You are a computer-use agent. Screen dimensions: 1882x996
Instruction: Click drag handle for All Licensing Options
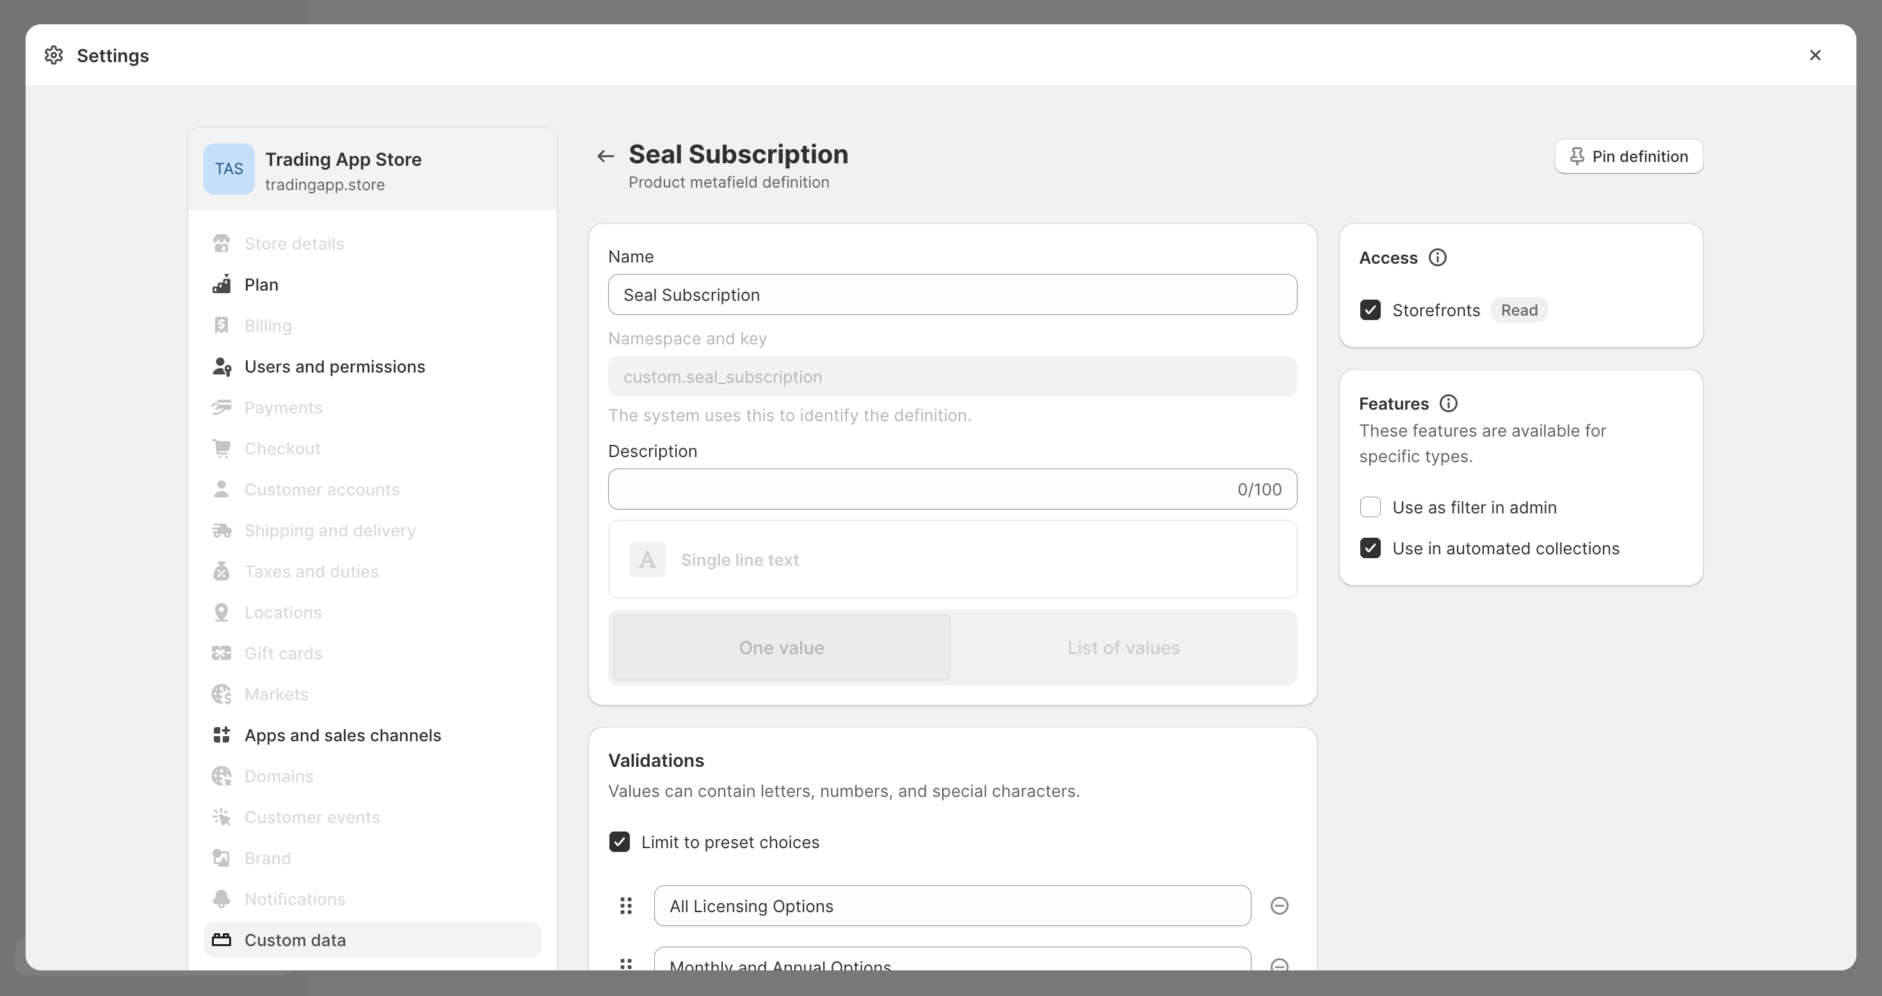[626, 906]
